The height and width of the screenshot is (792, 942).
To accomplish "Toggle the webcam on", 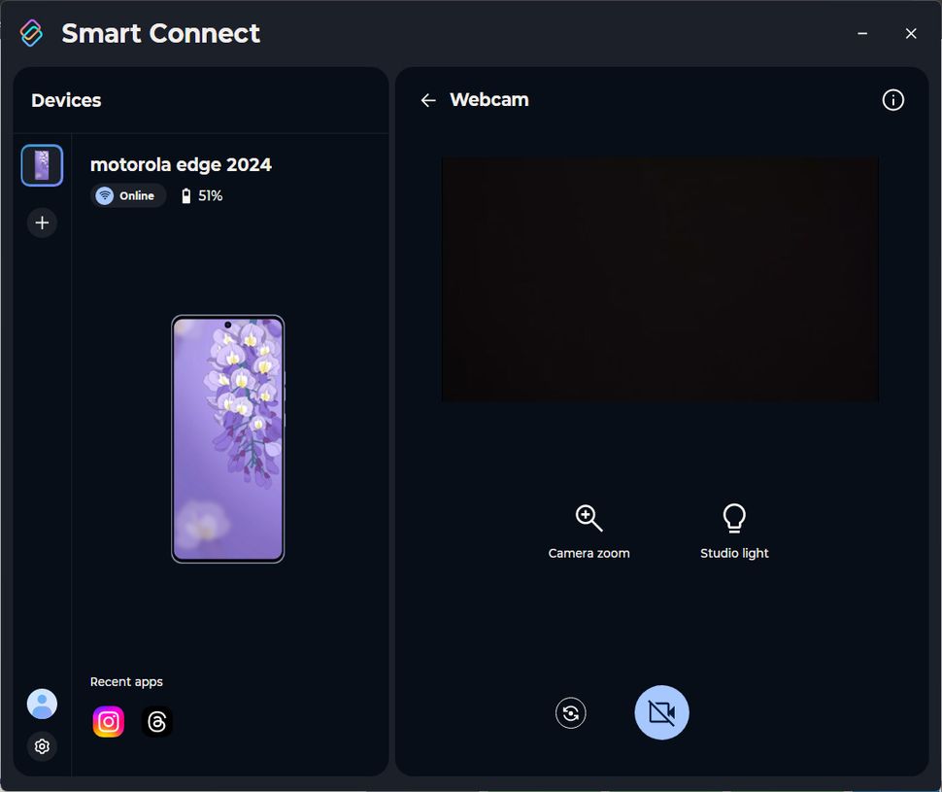I will (x=661, y=712).
